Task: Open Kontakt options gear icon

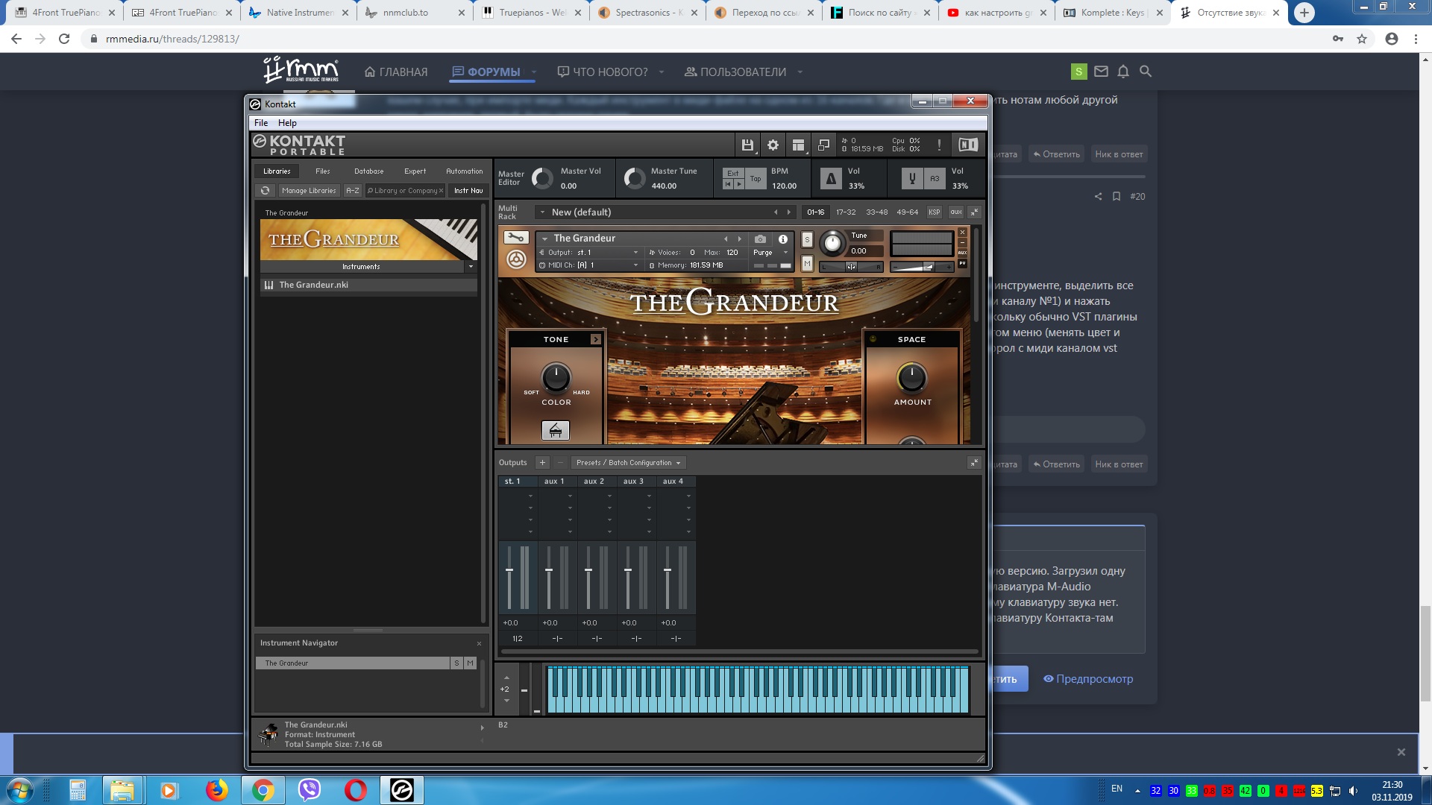Action: point(773,145)
